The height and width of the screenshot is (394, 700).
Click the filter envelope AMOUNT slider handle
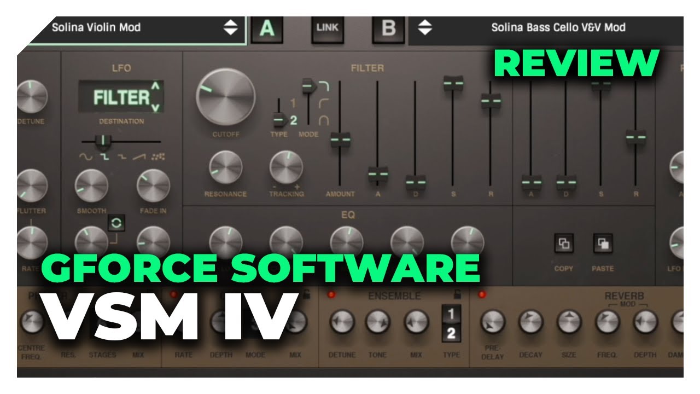340,140
